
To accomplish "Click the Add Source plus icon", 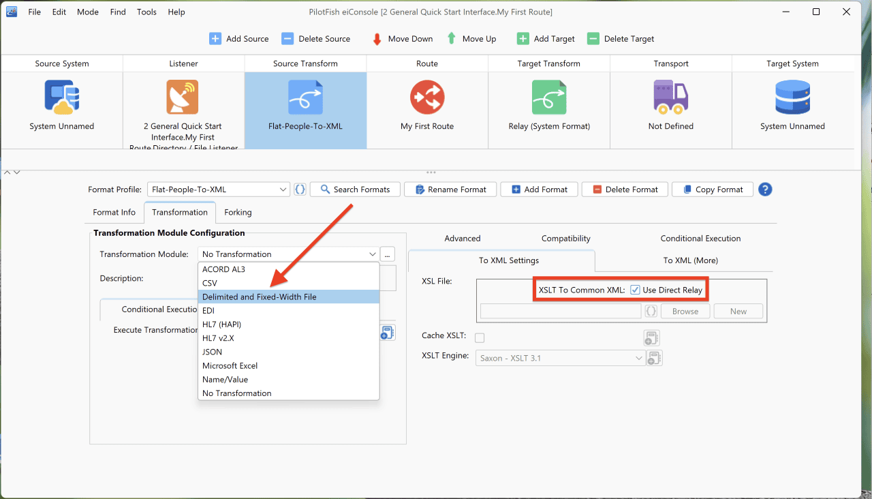I will pyautogui.click(x=215, y=39).
